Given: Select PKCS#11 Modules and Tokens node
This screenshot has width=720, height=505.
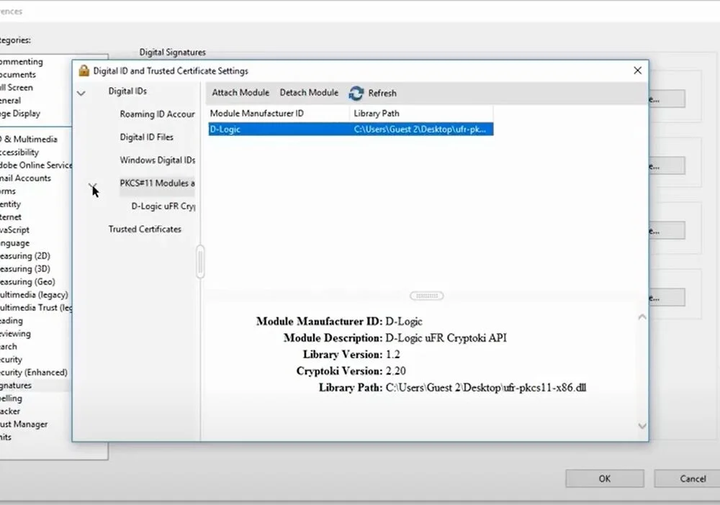Looking at the screenshot, I should [x=157, y=183].
